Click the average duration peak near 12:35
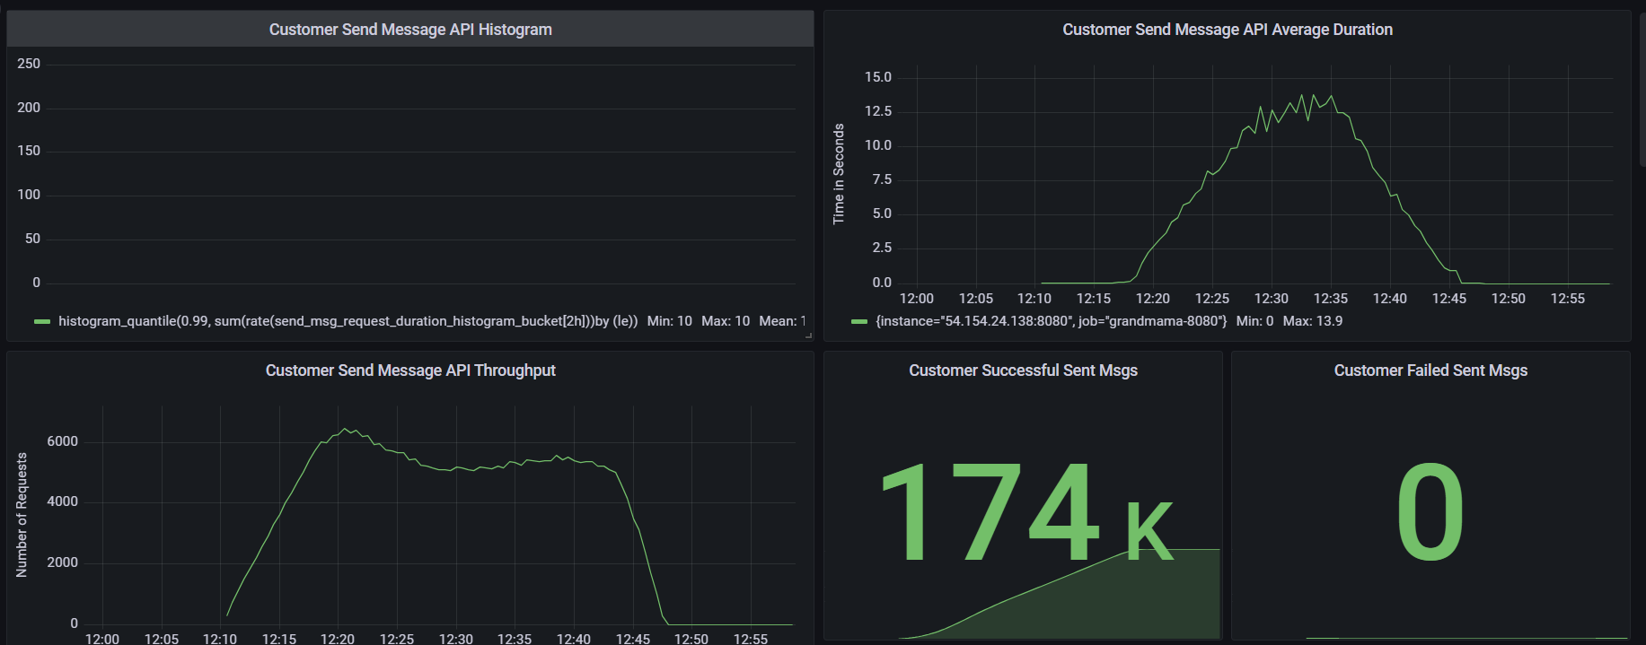 [x=1331, y=97]
